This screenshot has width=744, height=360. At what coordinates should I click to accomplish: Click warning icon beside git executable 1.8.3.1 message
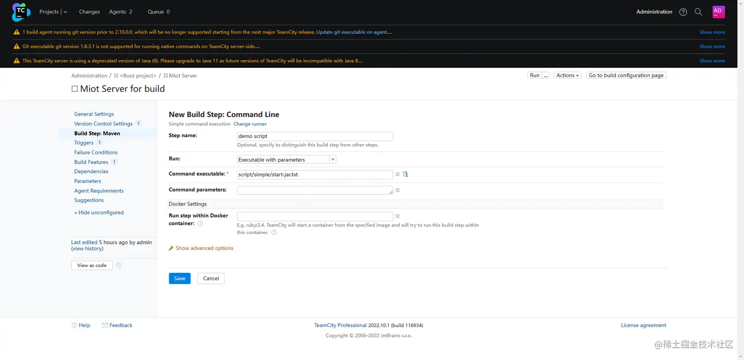[x=17, y=46]
